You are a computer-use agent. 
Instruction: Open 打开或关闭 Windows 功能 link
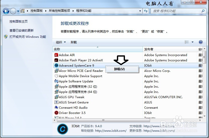coord(28,37)
